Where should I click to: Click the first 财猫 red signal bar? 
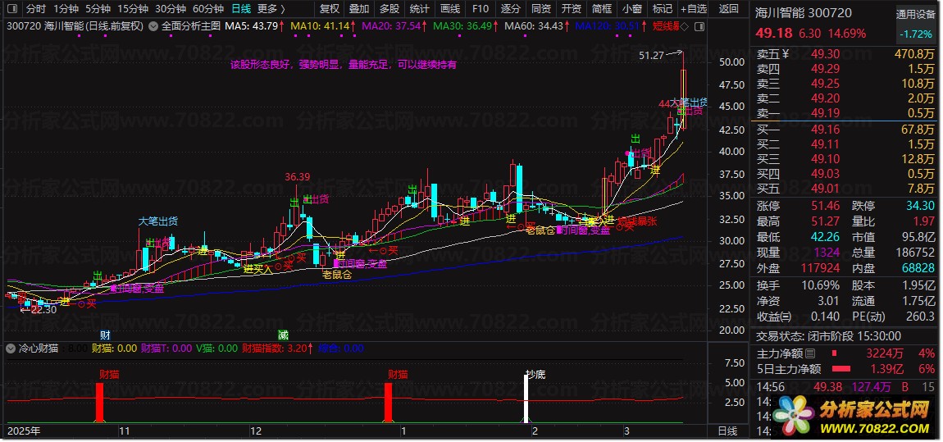click(100, 403)
